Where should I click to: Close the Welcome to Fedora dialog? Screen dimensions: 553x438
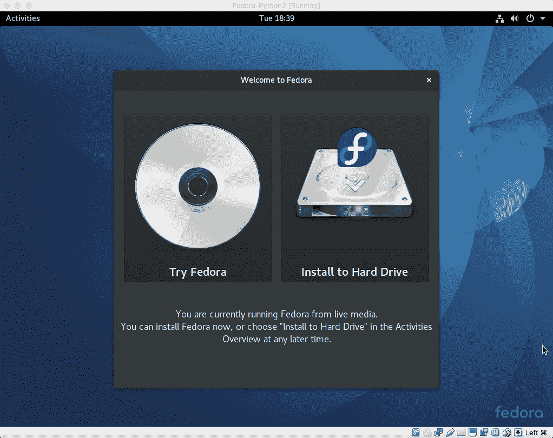[x=429, y=80]
